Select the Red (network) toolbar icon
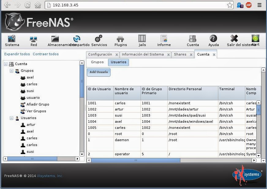267x189 pixels. click(x=33, y=40)
